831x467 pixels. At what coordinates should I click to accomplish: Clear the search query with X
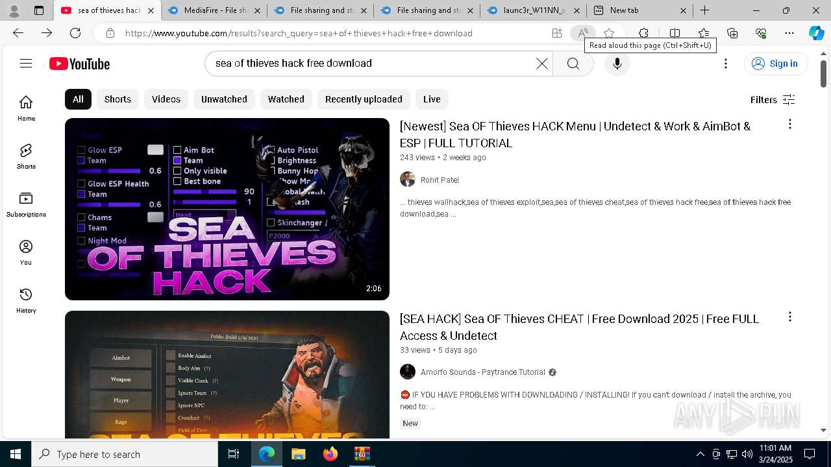542,64
